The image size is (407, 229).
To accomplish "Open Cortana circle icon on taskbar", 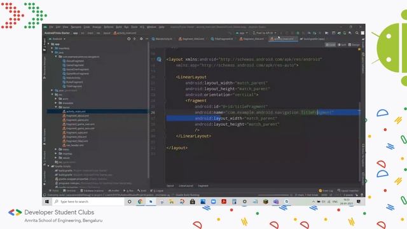I will coord(130,202).
